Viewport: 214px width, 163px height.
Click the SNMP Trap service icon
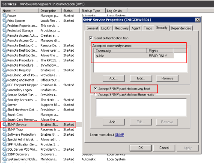(5, 129)
